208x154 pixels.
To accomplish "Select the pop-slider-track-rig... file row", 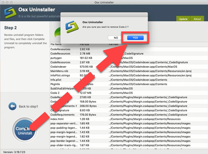I will click(x=129, y=145).
